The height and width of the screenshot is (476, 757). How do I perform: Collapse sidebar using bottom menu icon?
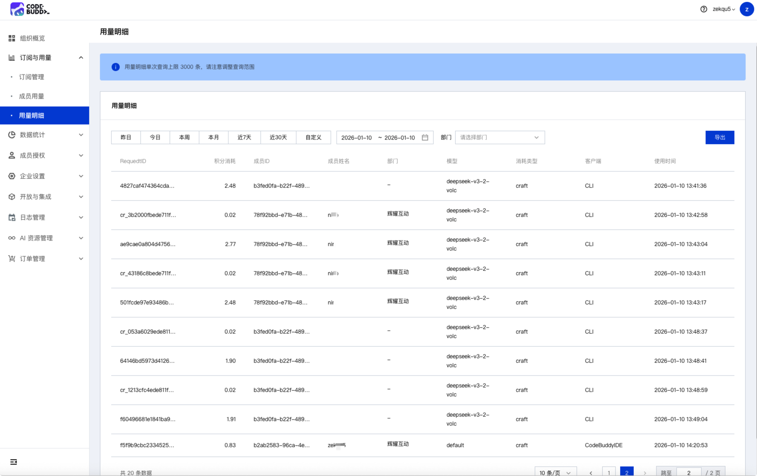click(x=13, y=462)
